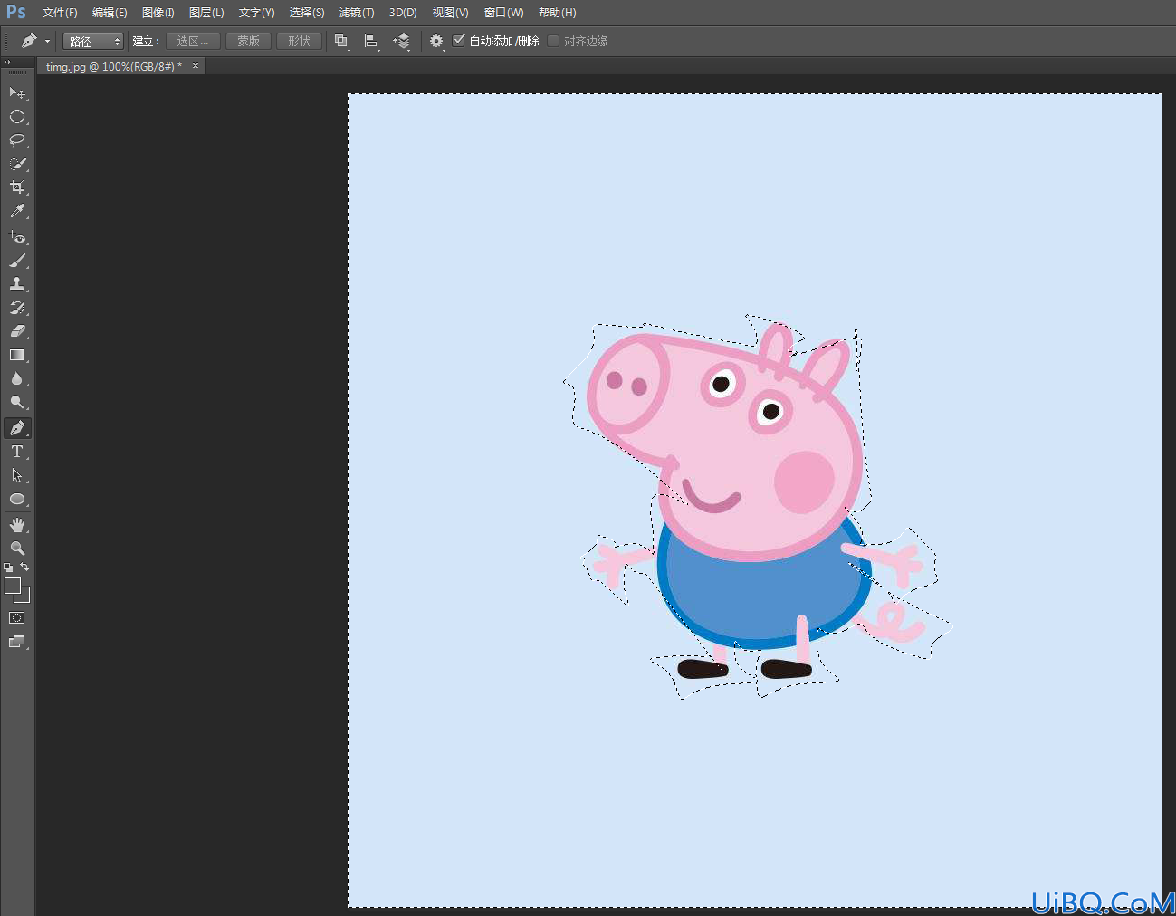Open the 窗口(W) menu
The width and height of the screenshot is (1176, 916).
click(503, 13)
